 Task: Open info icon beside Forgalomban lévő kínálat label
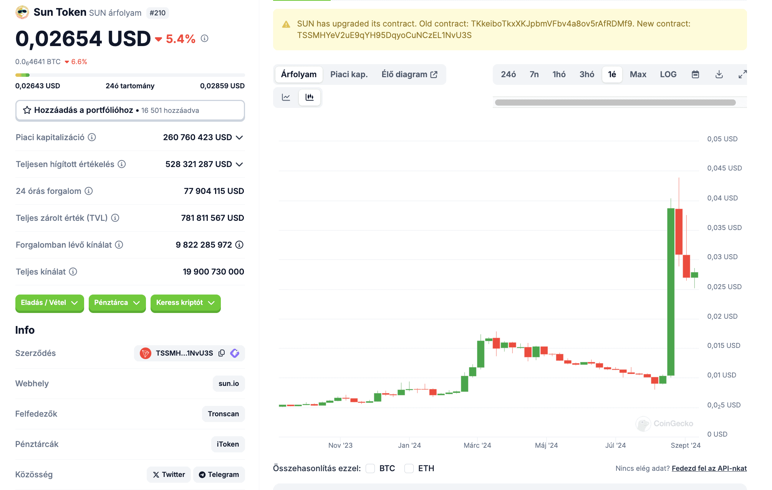tap(119, 245)
